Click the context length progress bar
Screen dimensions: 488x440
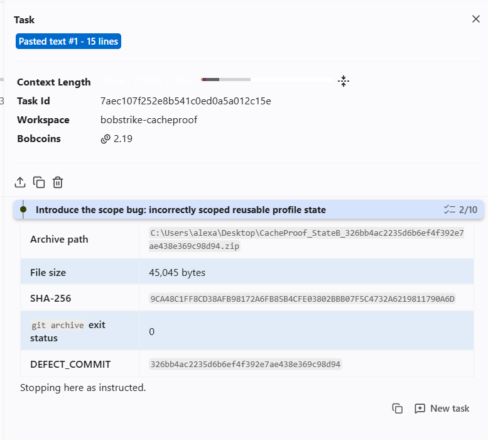[x=267, y=80]
